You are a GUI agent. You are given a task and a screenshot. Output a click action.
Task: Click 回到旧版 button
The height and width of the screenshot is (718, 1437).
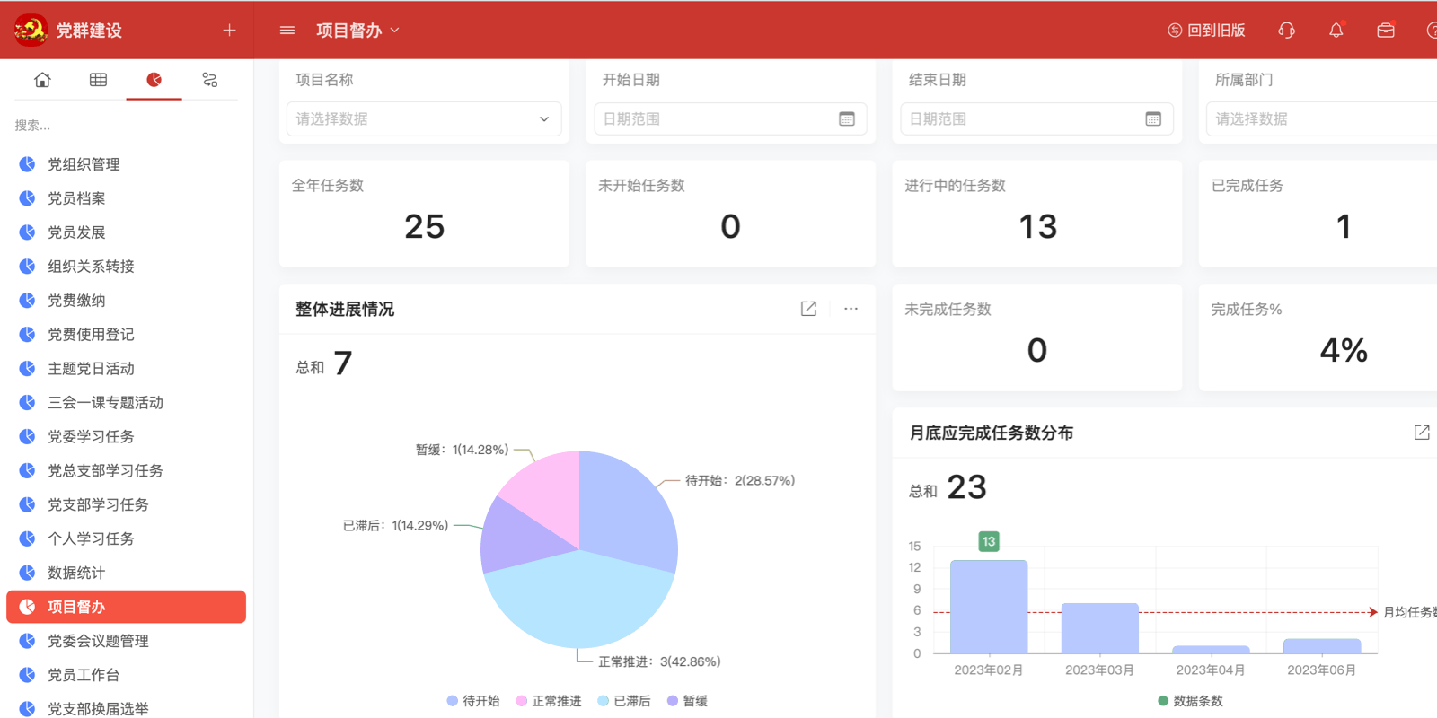(1206, 31)
